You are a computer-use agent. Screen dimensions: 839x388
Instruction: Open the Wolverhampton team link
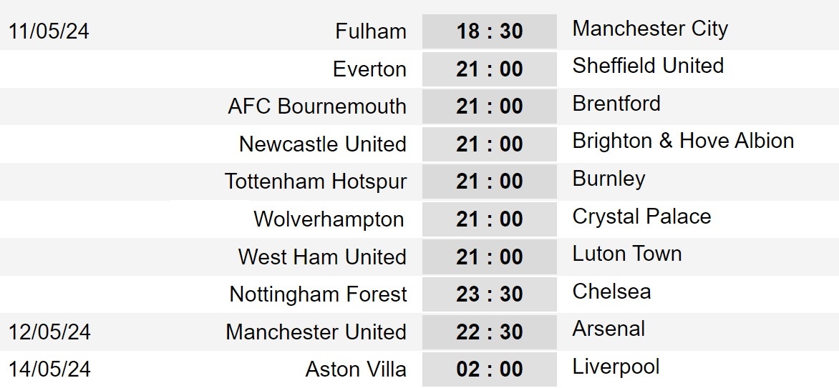329,219
